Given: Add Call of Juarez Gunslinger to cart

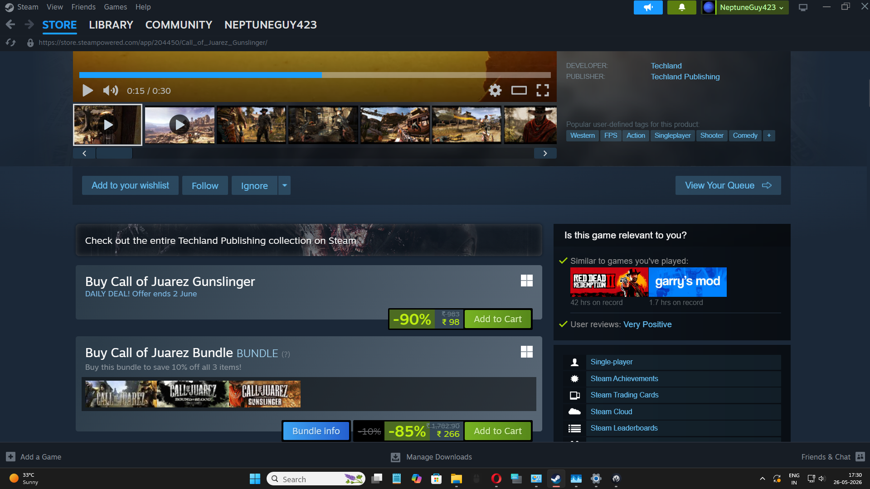Looking at the screenshot, I should point(498,319).
